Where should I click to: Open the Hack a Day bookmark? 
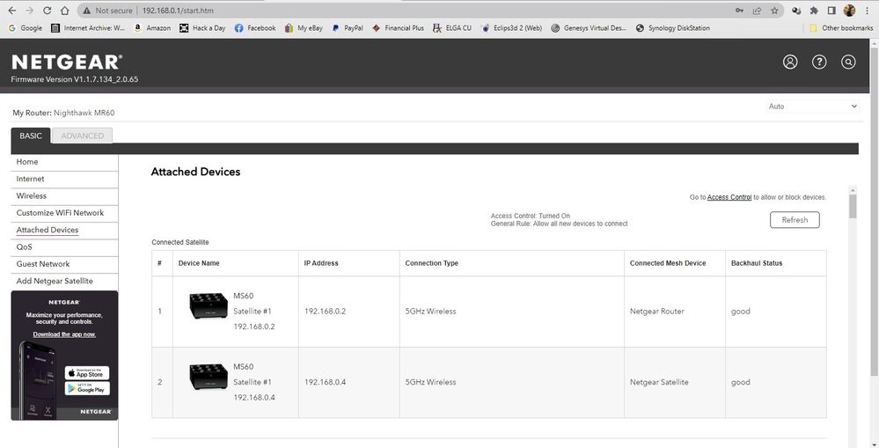coord(202,28)
